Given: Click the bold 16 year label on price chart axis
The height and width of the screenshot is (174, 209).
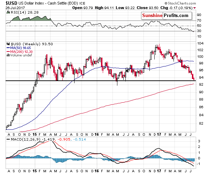Looking at the screenshot, I should click(x=96, y=134).
